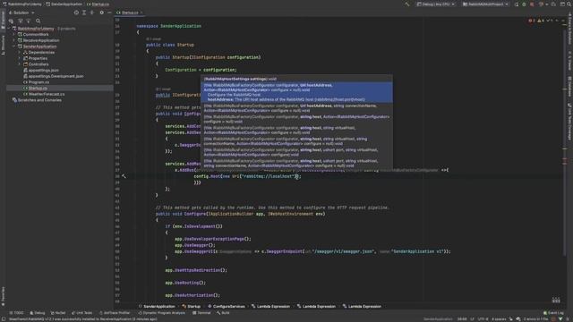
Task: Toggle the Favorites stripe button at left bottom
Action: click(3, 296)
